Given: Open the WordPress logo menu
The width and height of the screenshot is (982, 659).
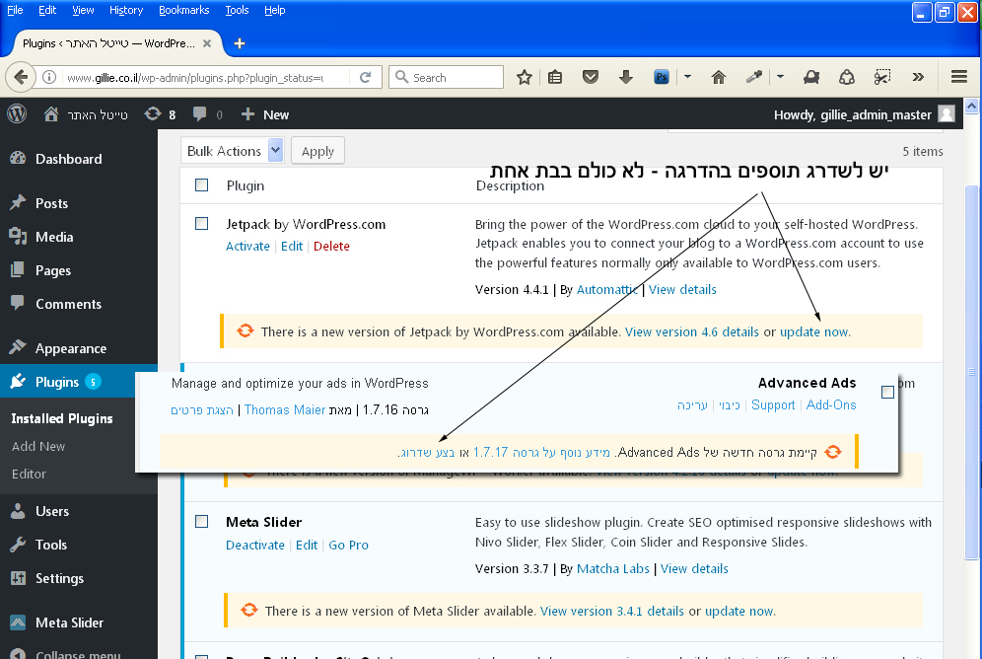Looking at the screenshot, I should tap(17, 114).
